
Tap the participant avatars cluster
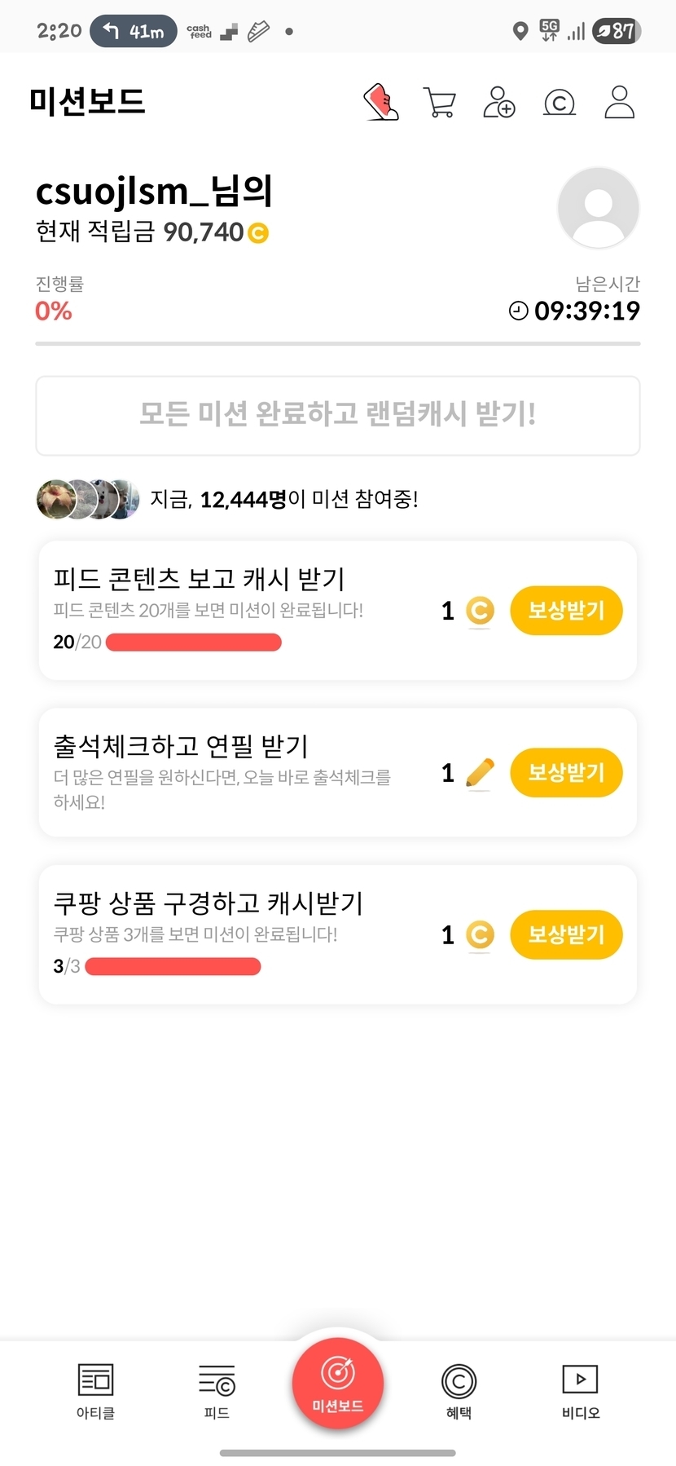pyautogui.click(x=85, y=499)
